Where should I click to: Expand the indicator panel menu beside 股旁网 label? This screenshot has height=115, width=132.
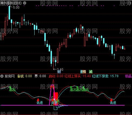pyautogui.click(x=2, y=76)
